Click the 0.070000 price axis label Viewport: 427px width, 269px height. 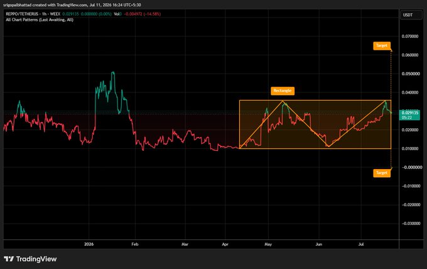[x=410, y=36]
